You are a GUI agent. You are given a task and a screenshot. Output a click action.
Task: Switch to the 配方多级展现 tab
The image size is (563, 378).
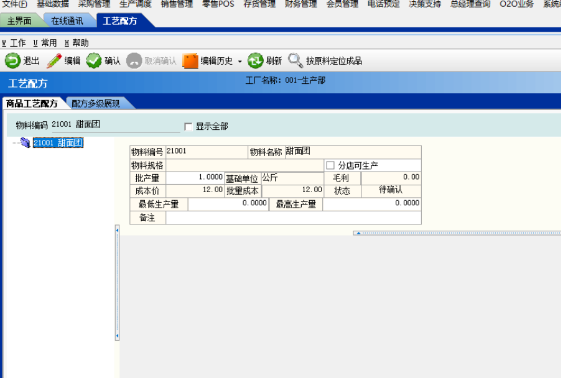click(96, 103)
